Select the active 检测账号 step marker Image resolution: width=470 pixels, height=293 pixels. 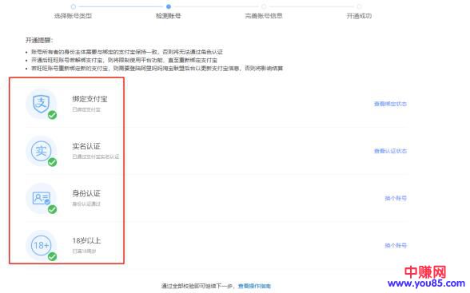coord(169,6)
